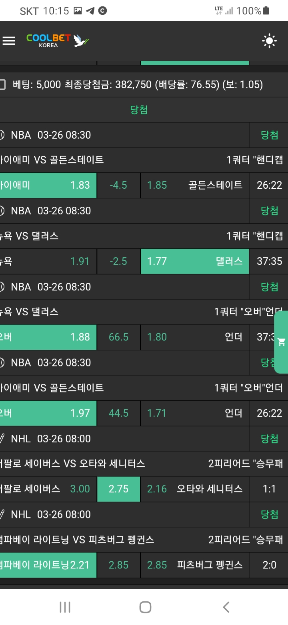Select 골든스테이트 1.85 handicap odds
The height and width of the screenshot is (625, 288).
(194, 185)
